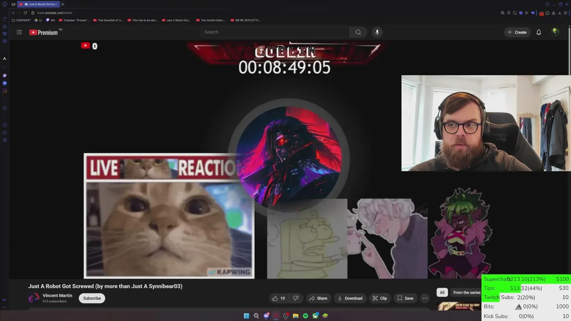
Task: Click the YouTube search field
Action: point(275,32)
